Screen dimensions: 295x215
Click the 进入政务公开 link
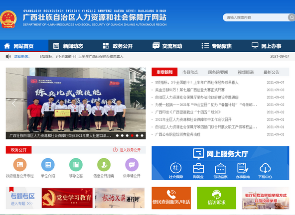click(x=130, y=150)
